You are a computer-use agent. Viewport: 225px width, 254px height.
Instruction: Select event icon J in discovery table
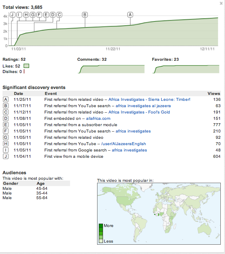pos(5,156)
